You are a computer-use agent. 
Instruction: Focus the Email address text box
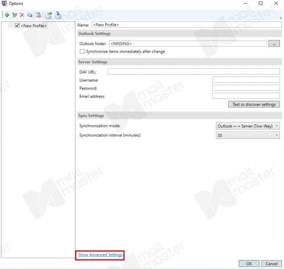(246, 96)
